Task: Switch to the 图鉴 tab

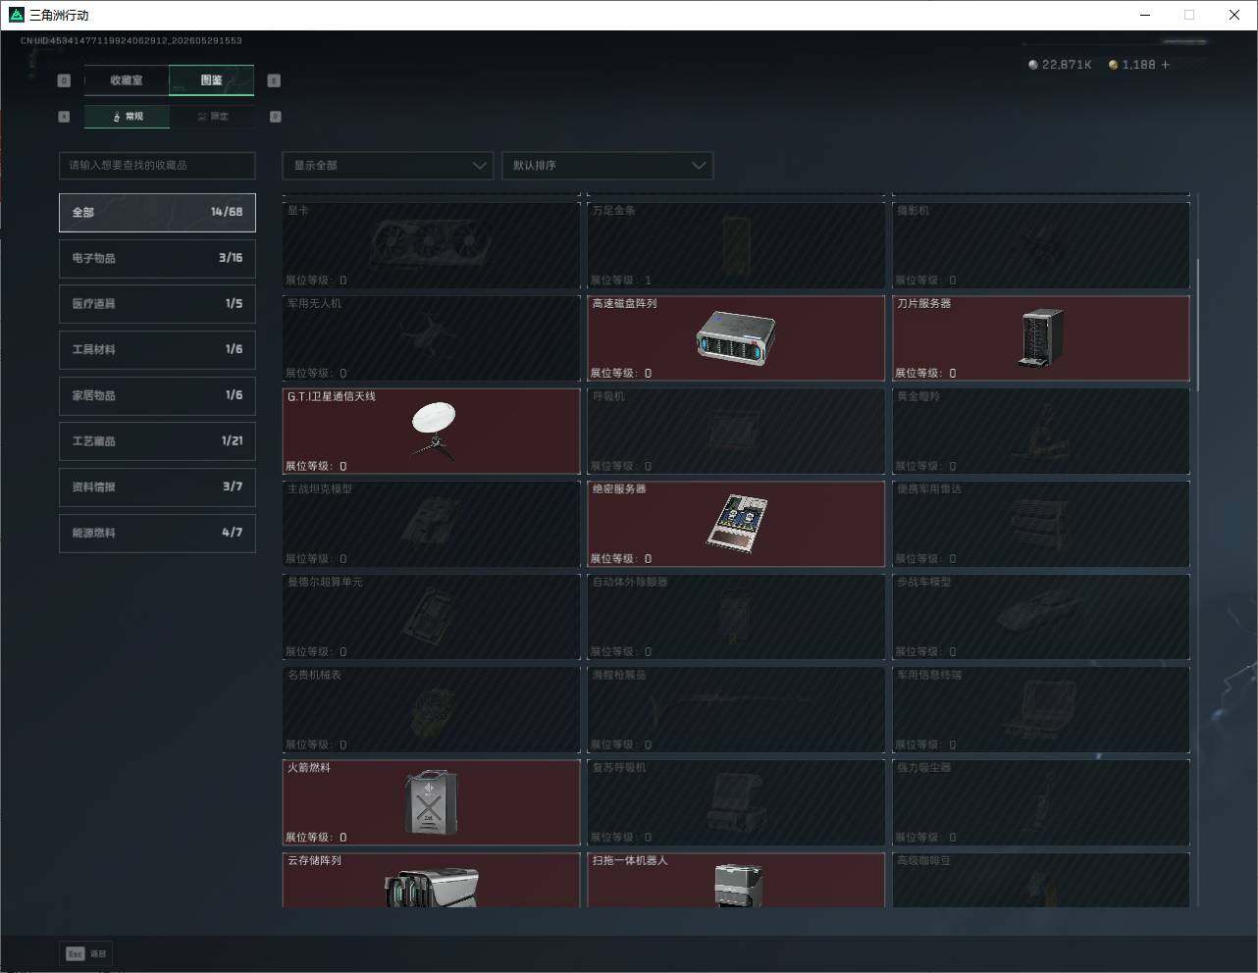Action: coord(212,80)
